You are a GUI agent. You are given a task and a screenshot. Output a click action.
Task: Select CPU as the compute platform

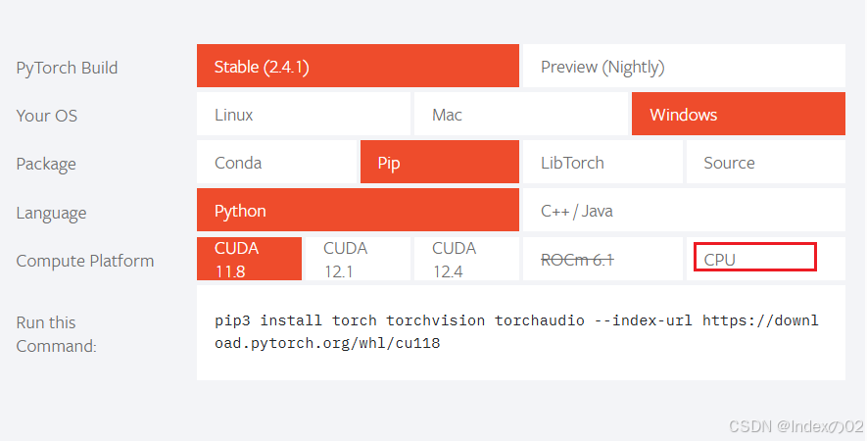[x=766, y=259]
